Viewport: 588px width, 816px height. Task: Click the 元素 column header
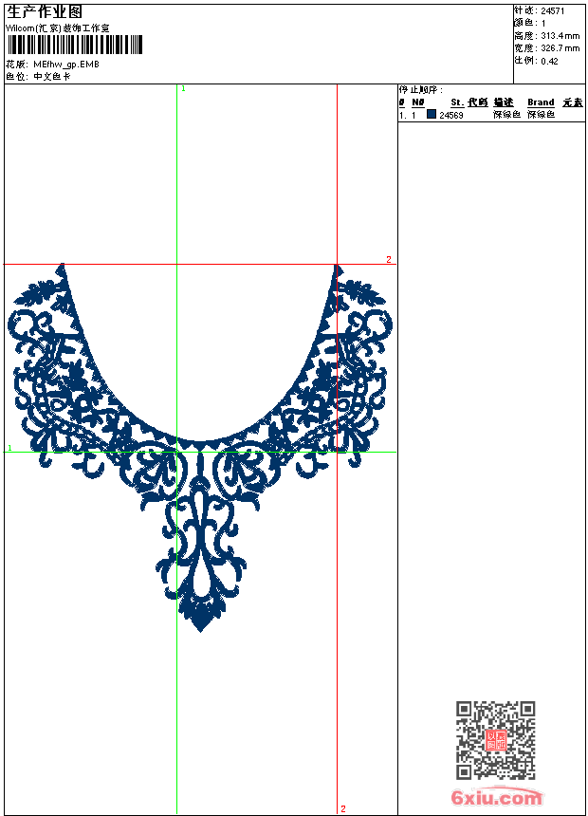point(573,102)
